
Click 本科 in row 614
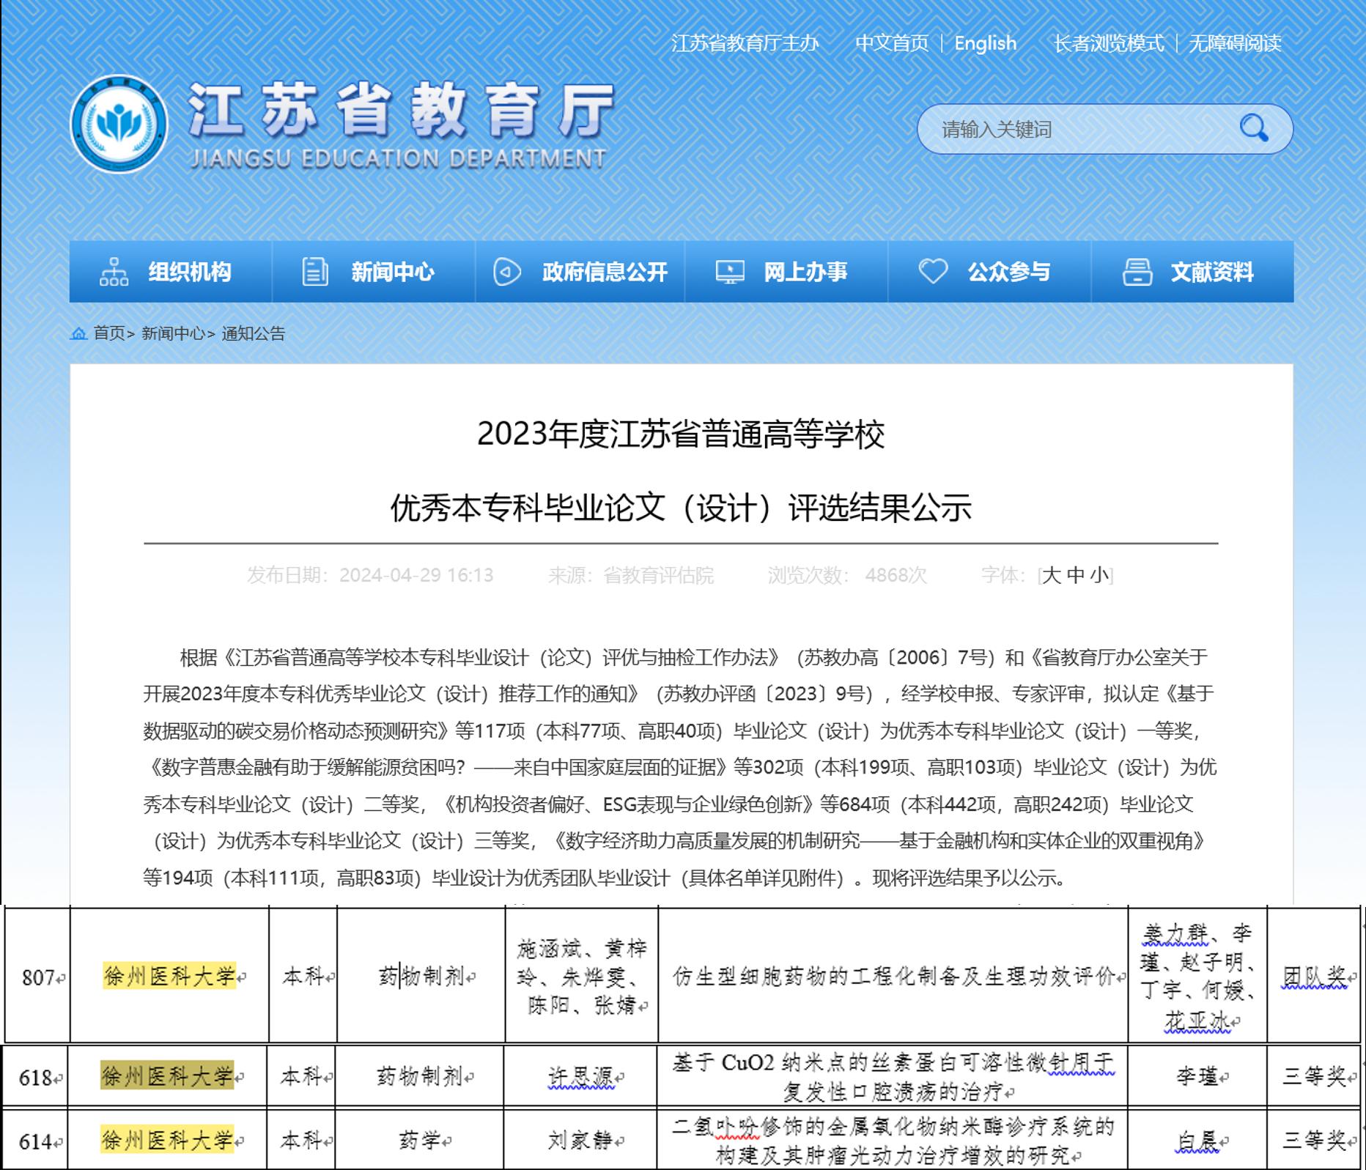303,1140
